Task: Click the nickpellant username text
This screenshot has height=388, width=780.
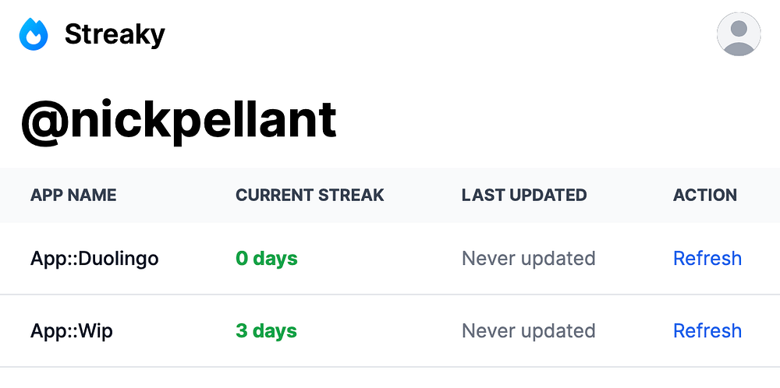Action: [204, 120]
